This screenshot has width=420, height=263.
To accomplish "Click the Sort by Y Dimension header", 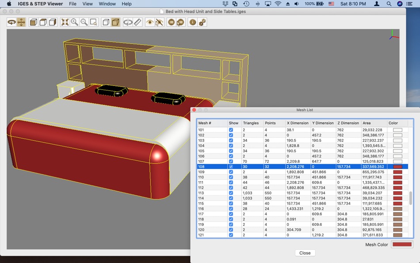I will (x=323, y=123).
